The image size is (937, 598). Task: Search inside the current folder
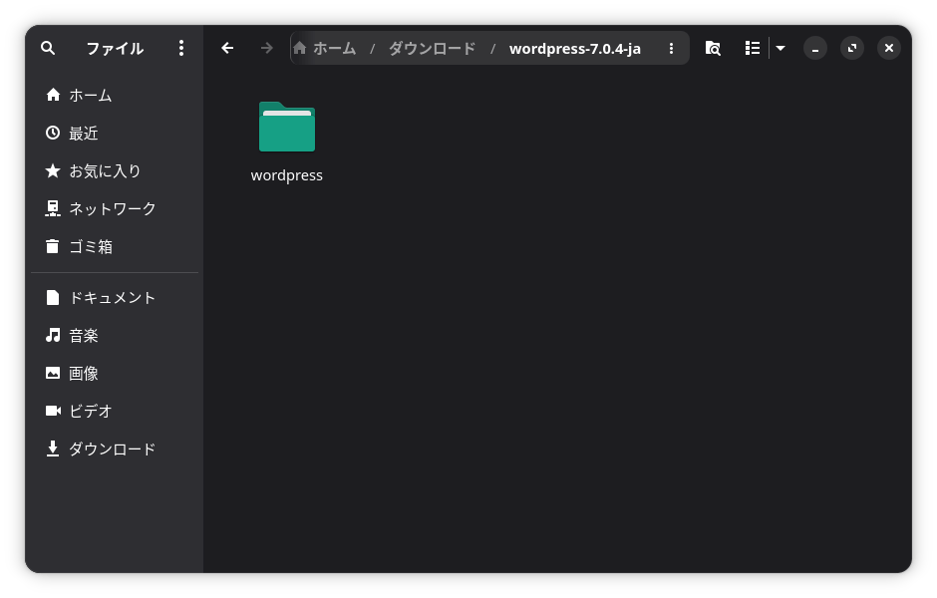click(x=713, y=49)
